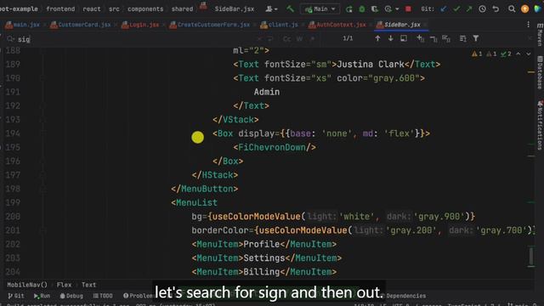
Task: Click the shared path breadcrumb
Action: click(182, 9)
